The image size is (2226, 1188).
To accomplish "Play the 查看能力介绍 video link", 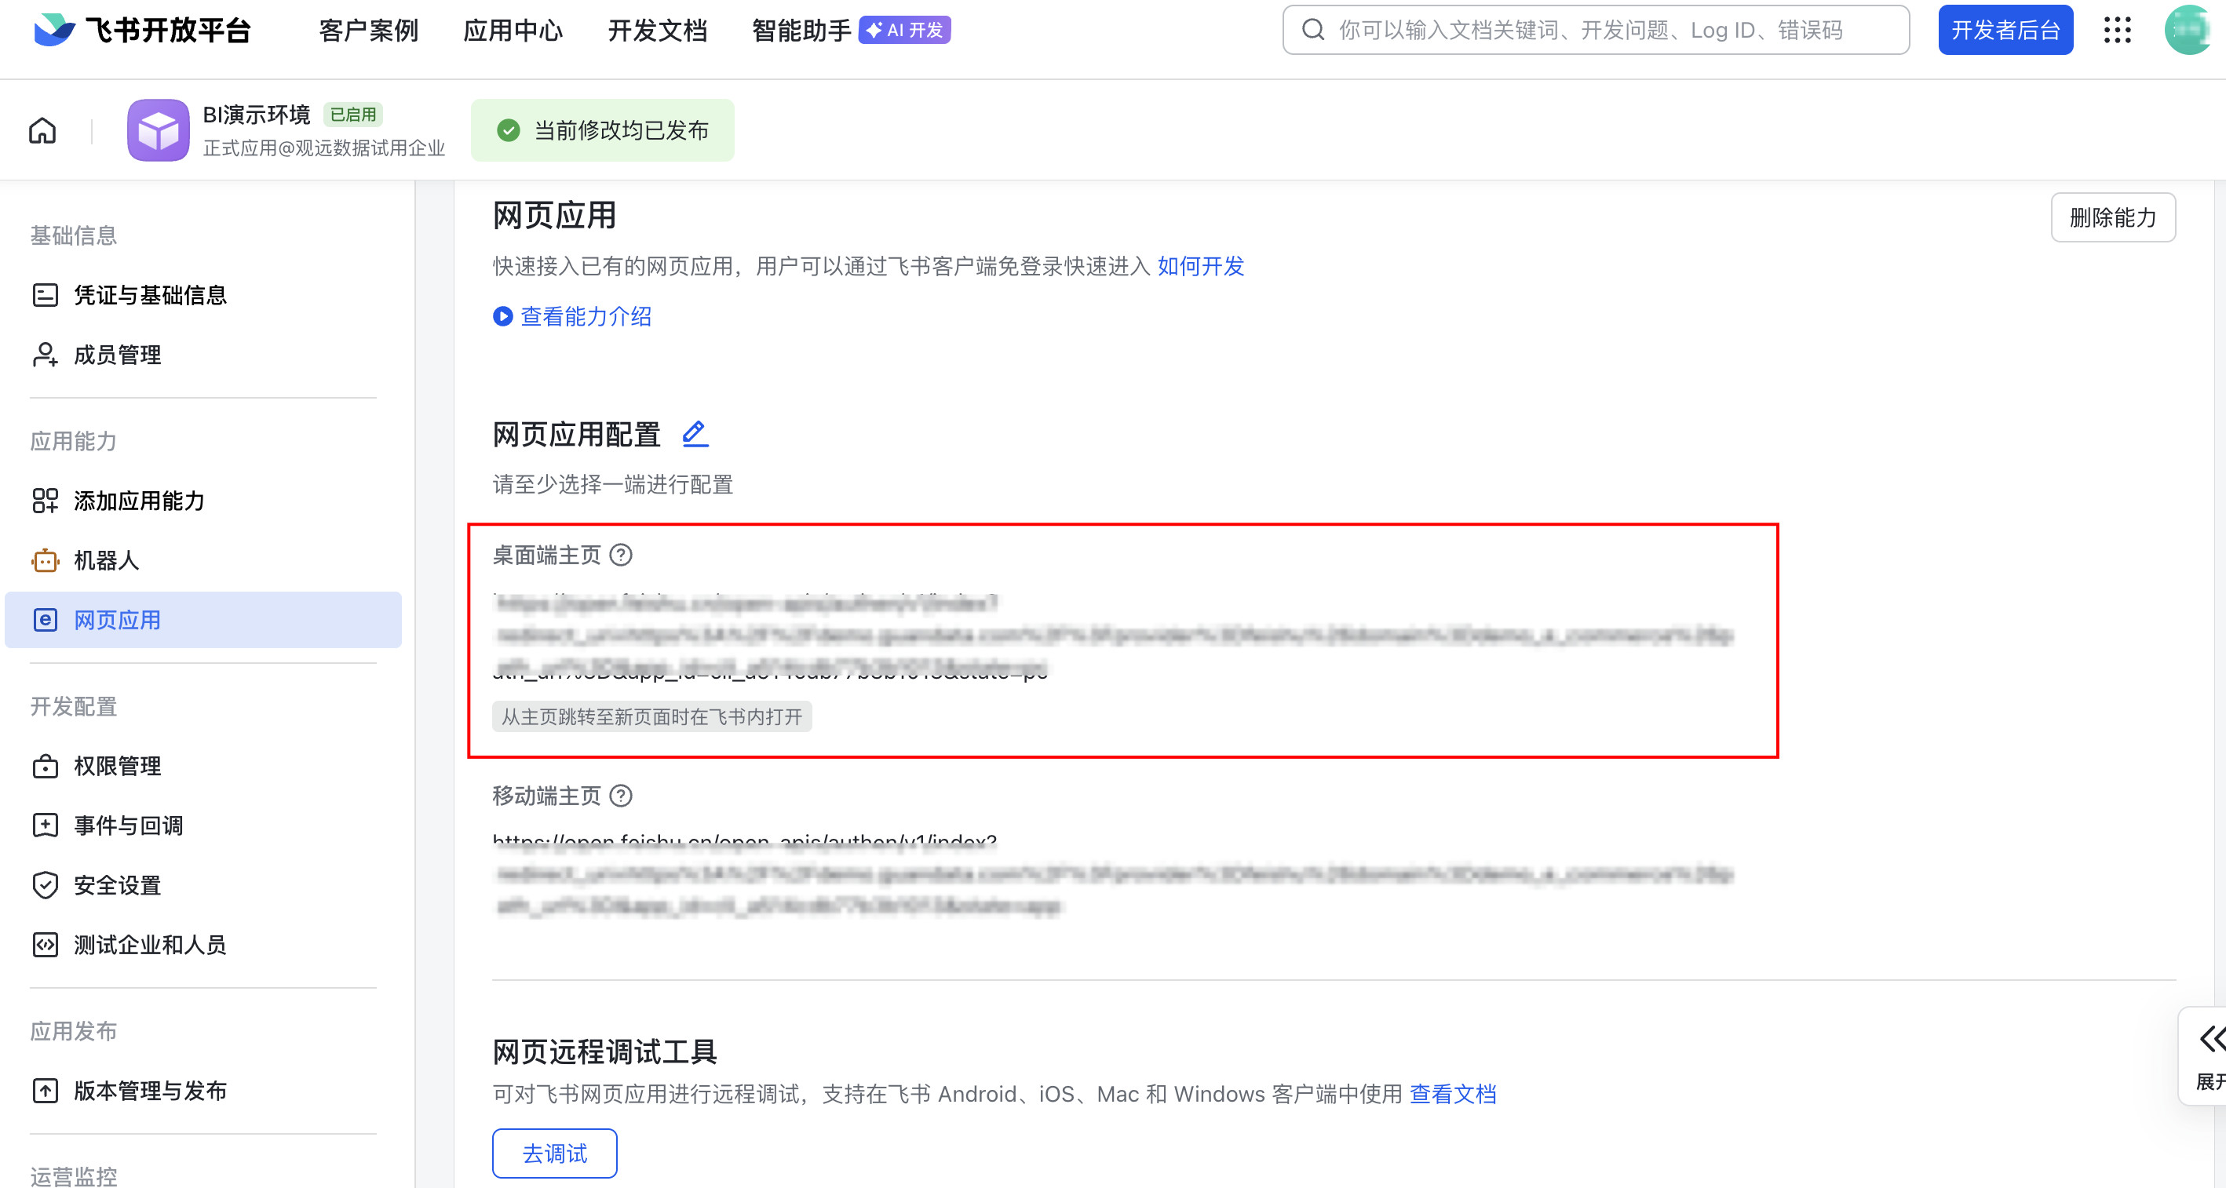I will pos(573,316).
